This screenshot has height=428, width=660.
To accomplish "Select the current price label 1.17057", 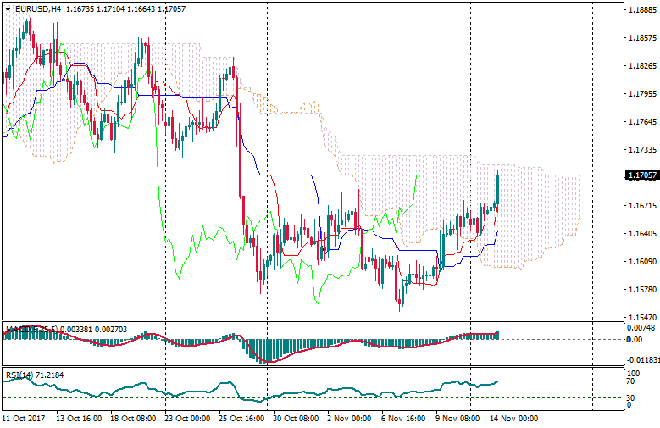I will click(x=641, y=175).
